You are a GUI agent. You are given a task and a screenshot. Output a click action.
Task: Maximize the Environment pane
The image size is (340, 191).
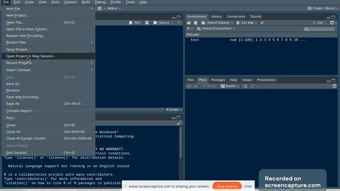pos(334,17)
